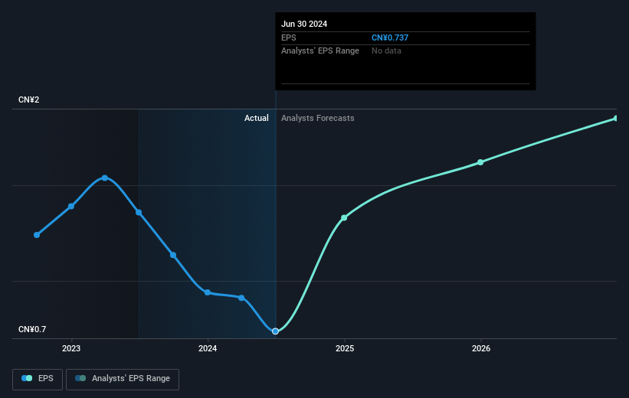
Task: Click the '2026' x-axis label
Action: 481,349
